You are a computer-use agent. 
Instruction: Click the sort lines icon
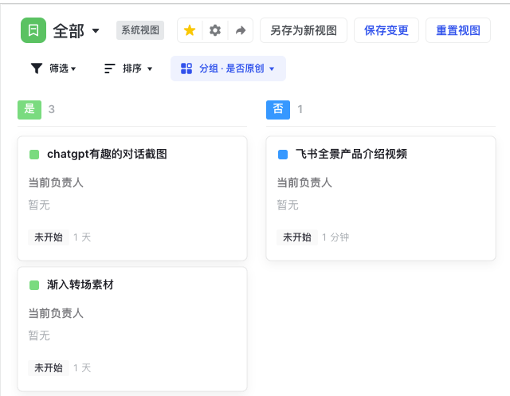click(110, 69)
